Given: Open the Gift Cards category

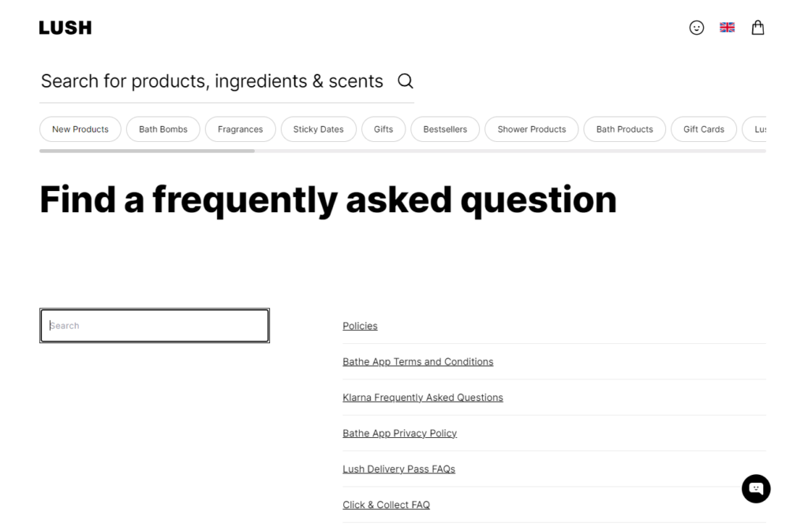Looking at the screenshot, I should click(x=703, y=129).
